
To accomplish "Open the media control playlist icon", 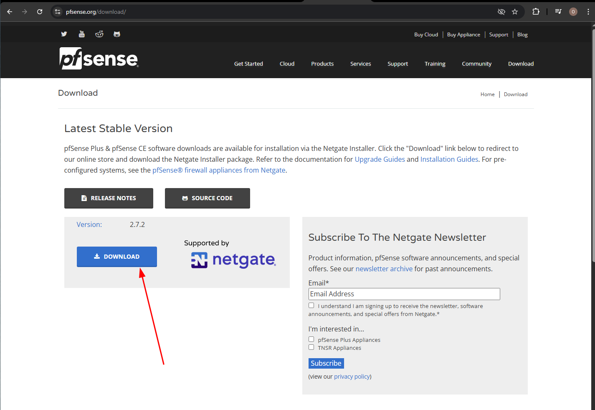I will pos(558,12).
